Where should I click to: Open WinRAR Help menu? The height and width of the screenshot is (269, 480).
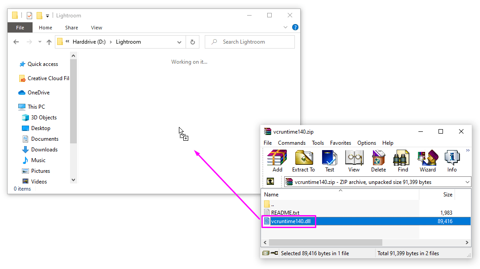click(x=388, y=143)
